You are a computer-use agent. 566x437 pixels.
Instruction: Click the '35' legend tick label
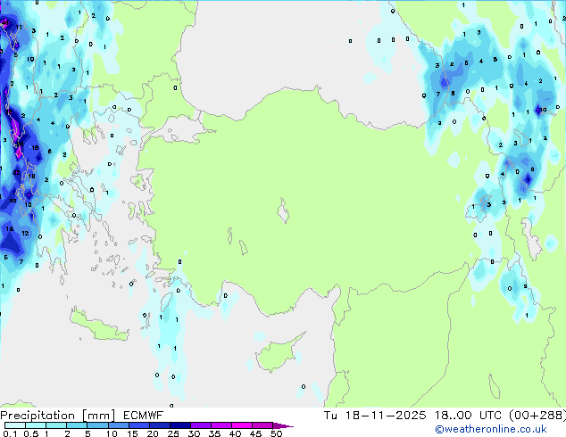point(214,433)
